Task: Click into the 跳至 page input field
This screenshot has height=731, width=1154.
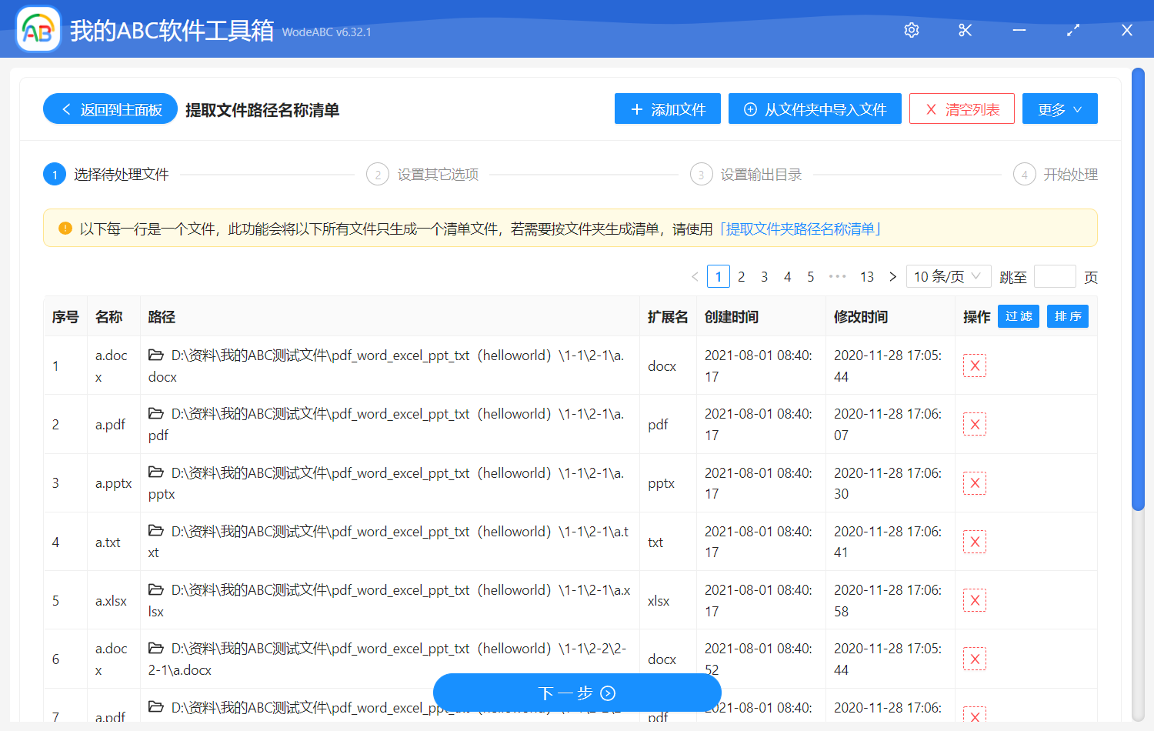Action: pyautogui.click(x=1055, y=275)
